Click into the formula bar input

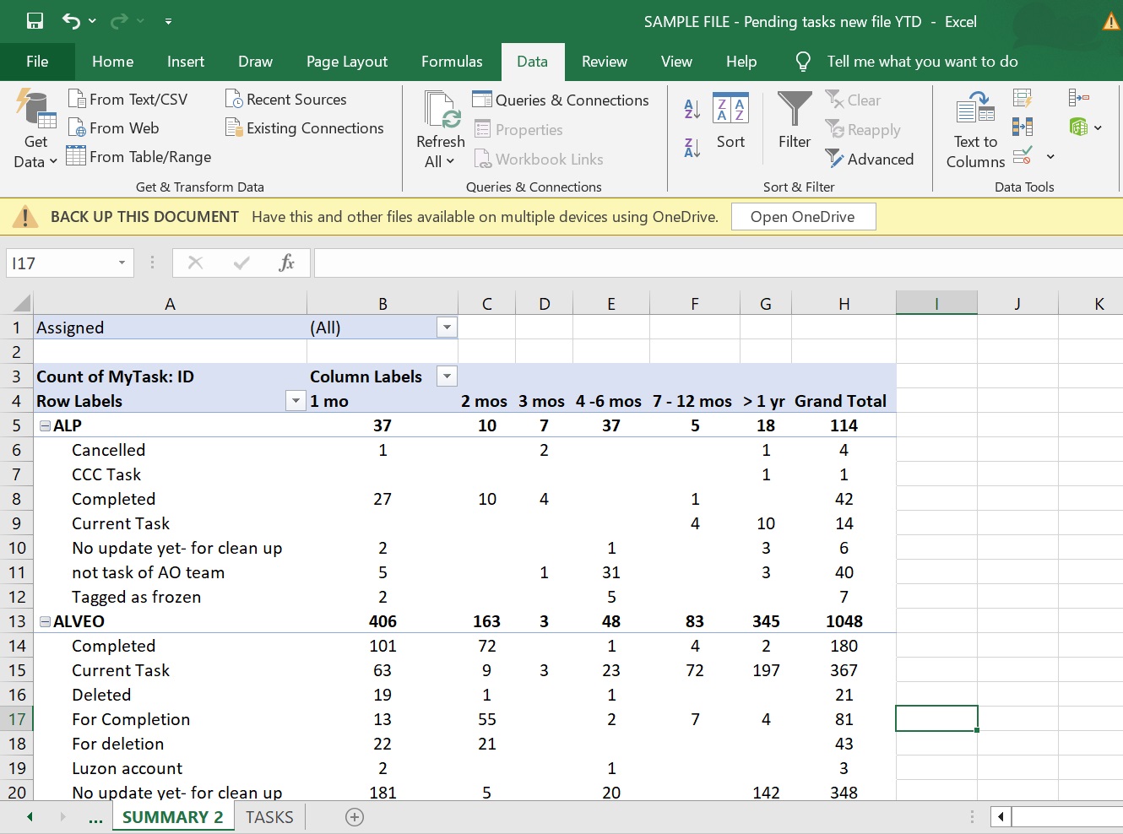[x=718, y=263]
